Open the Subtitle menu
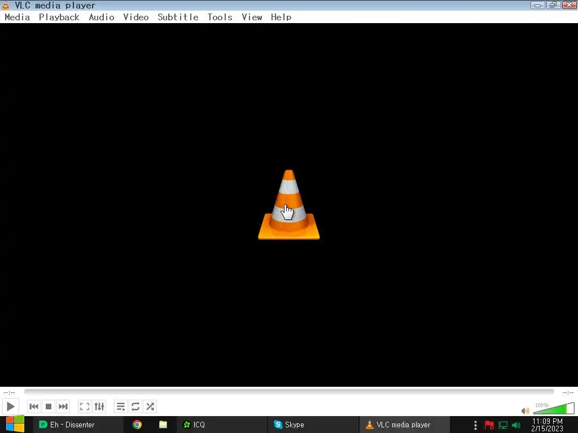The image size is (578, 433). coord(178,17)
